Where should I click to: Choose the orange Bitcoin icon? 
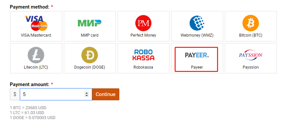pos(251,23)
